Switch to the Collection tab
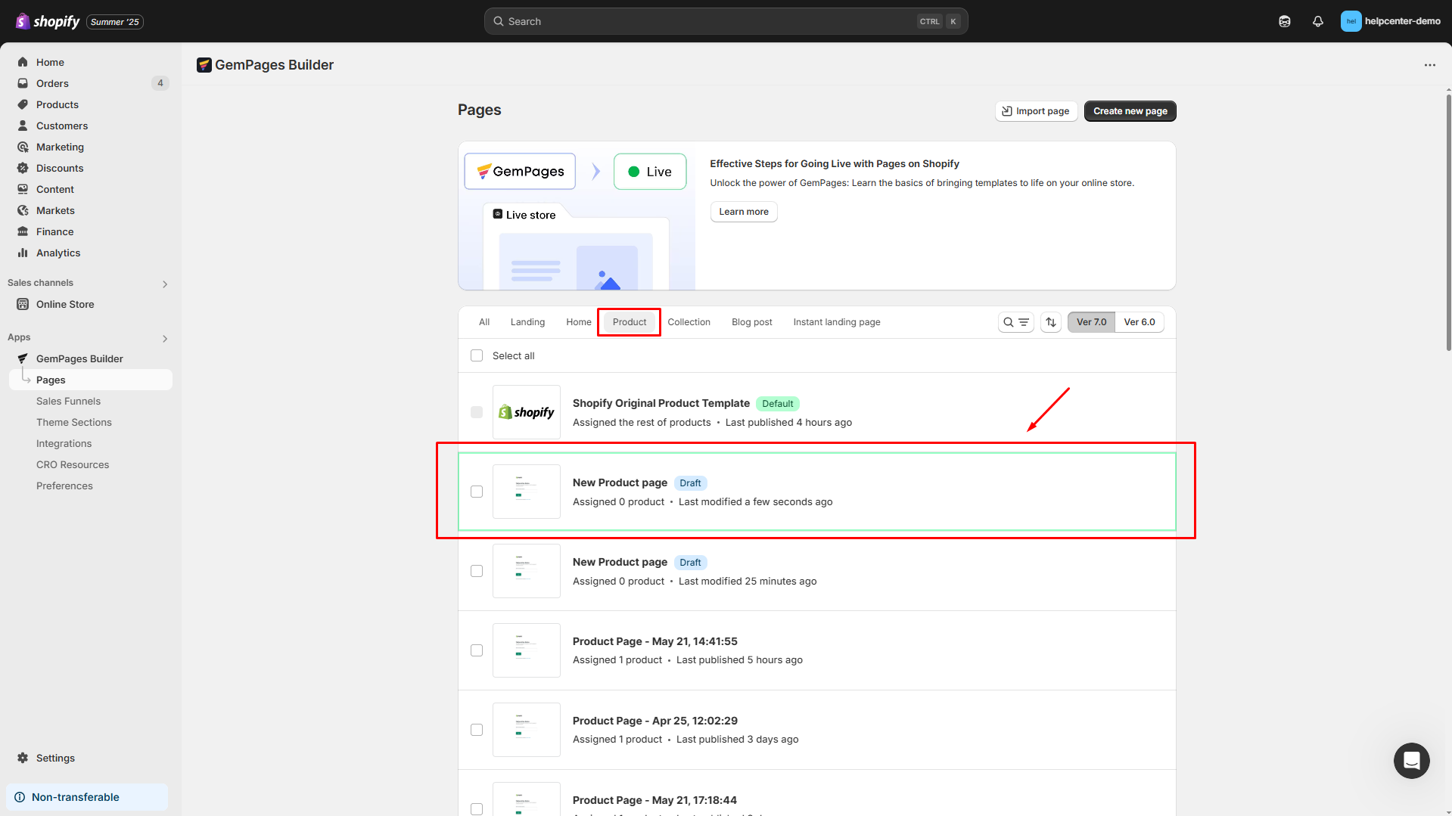Viewport: 1452px width, 816px height. coord(689,322)
